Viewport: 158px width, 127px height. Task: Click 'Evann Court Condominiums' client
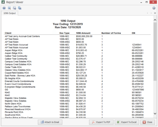click(x=18, y=84)
